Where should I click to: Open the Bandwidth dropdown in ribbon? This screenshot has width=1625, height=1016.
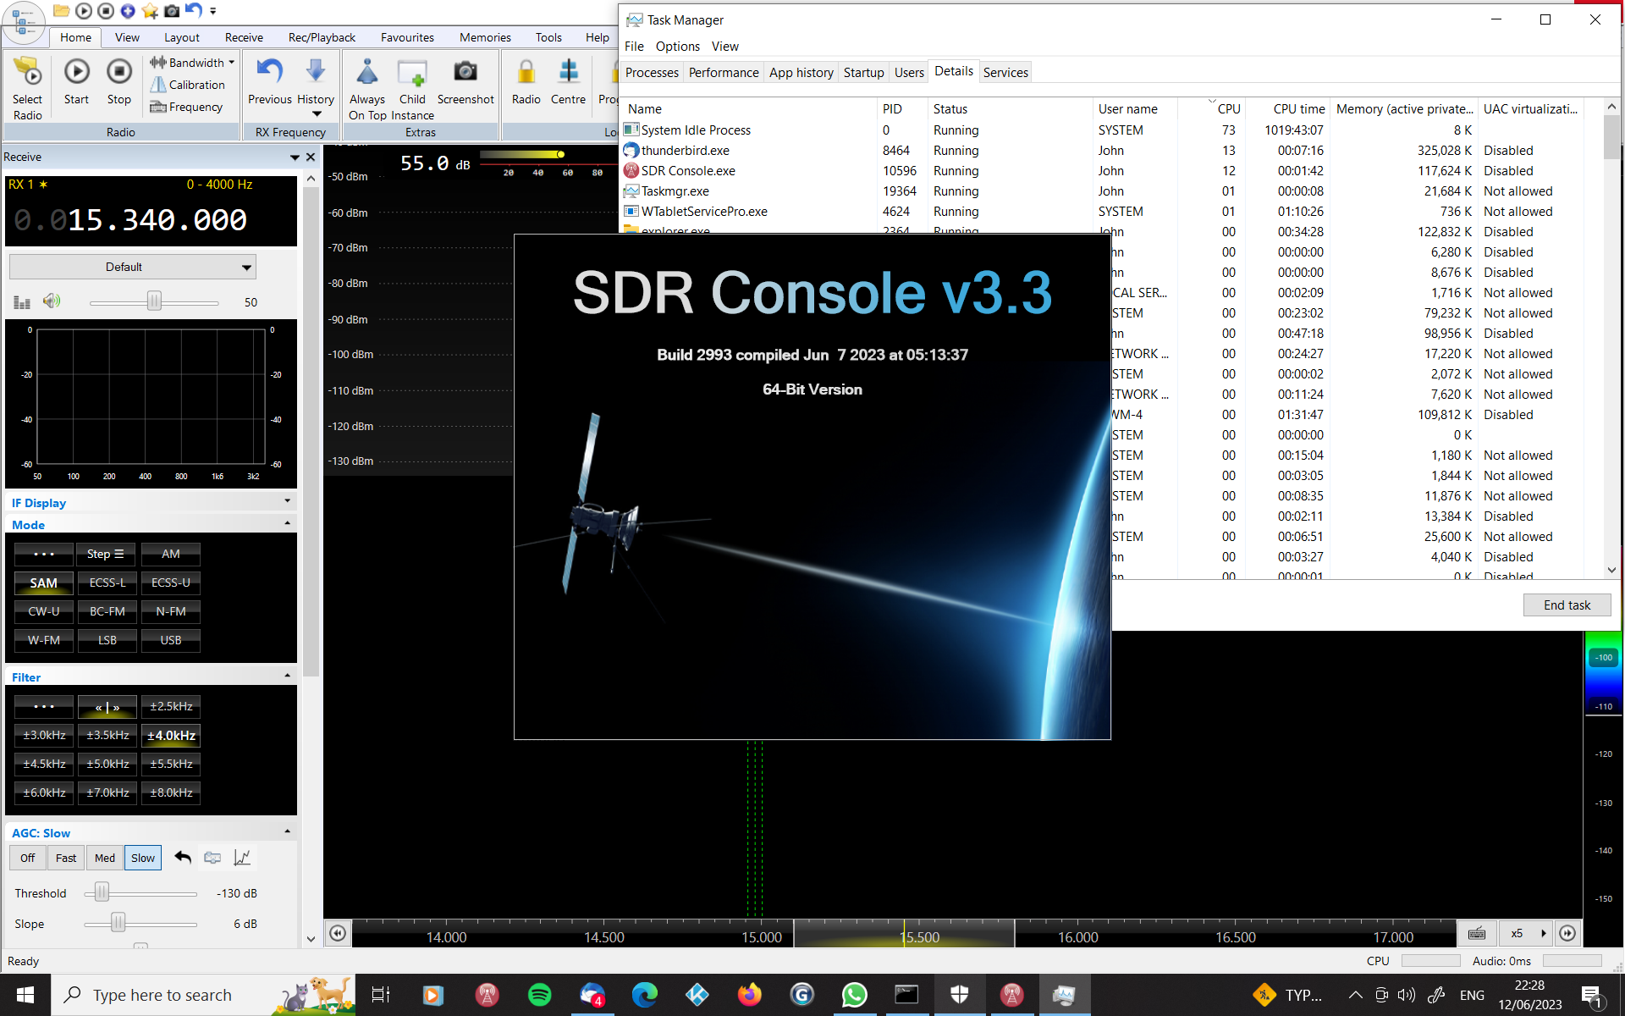(196, 63)
